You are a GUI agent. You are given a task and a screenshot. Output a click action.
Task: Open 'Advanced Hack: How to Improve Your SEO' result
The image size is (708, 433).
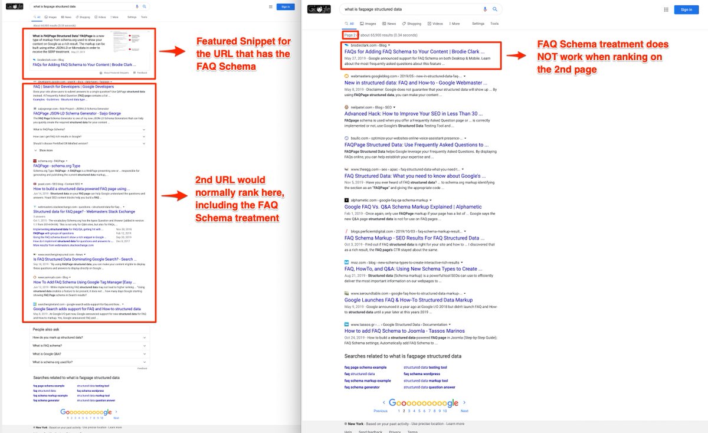click(x=414, y=114)
